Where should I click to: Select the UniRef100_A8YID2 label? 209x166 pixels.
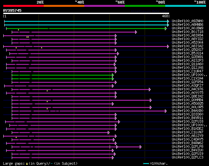(187, 39)
